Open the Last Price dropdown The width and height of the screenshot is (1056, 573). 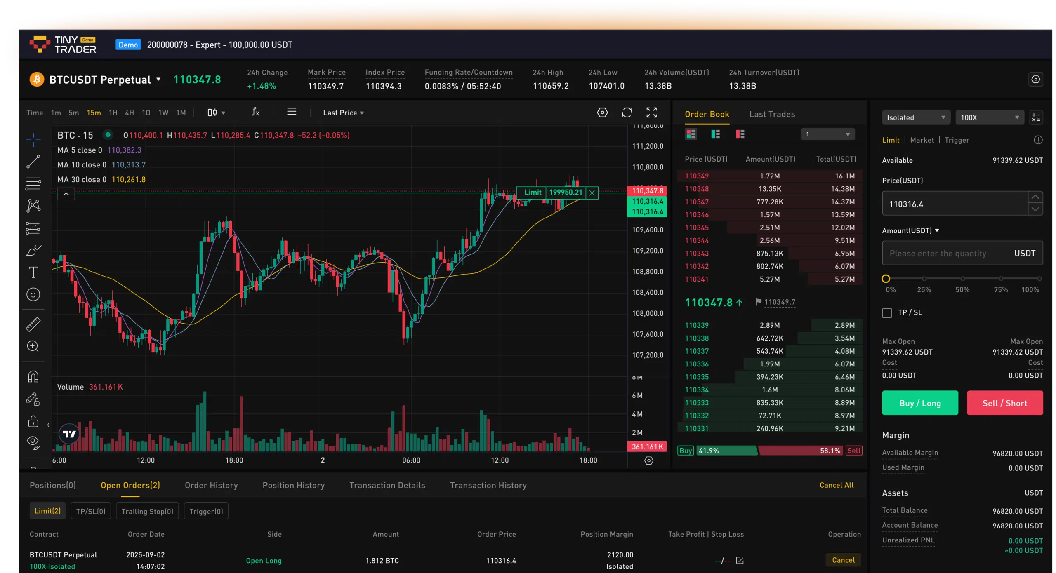pos(343,113)
